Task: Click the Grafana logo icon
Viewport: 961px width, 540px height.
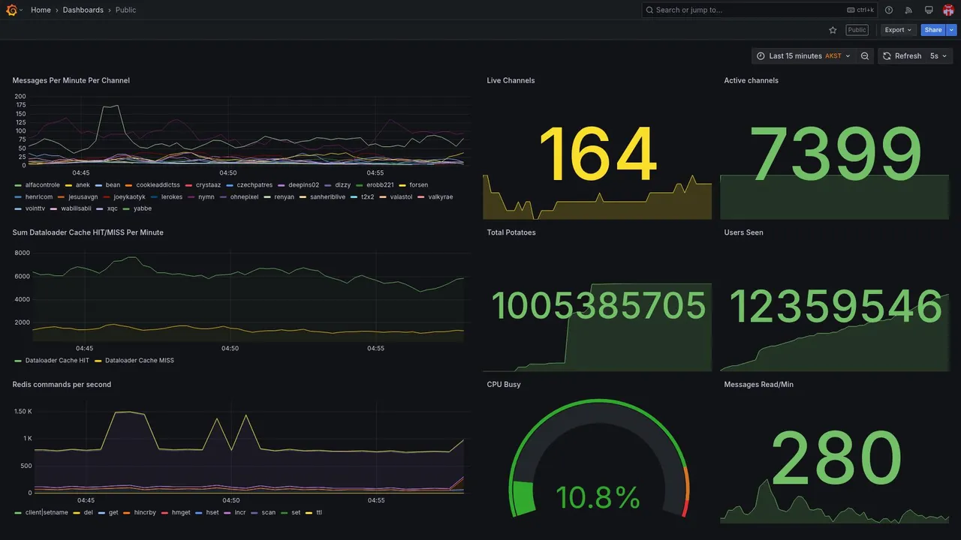Action: (x=11, y=10)
